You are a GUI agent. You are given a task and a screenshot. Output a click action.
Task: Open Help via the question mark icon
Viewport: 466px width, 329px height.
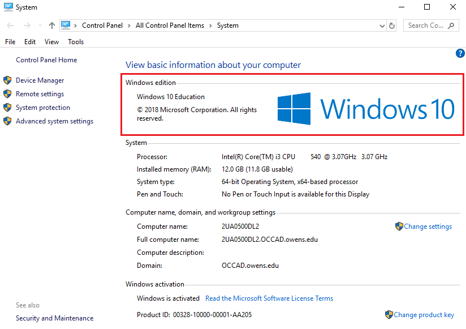click(x=460, y=53)
